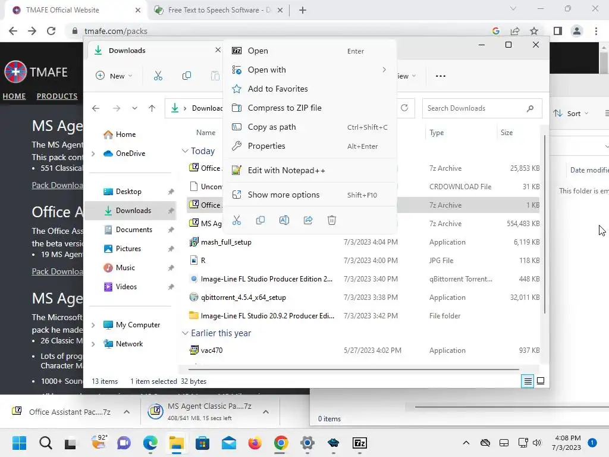
Task: Expand the My Computer tree node
Action: coord(93,325)
